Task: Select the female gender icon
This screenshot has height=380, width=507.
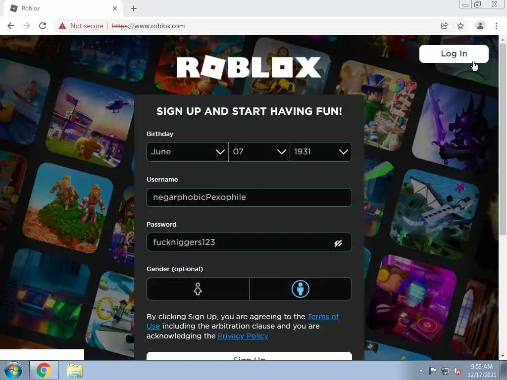Action: click(198, 289)
